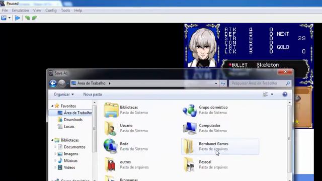Screen dimensions: 322x181
Task: Click the Nova pasta button
Action: (93, 95)
